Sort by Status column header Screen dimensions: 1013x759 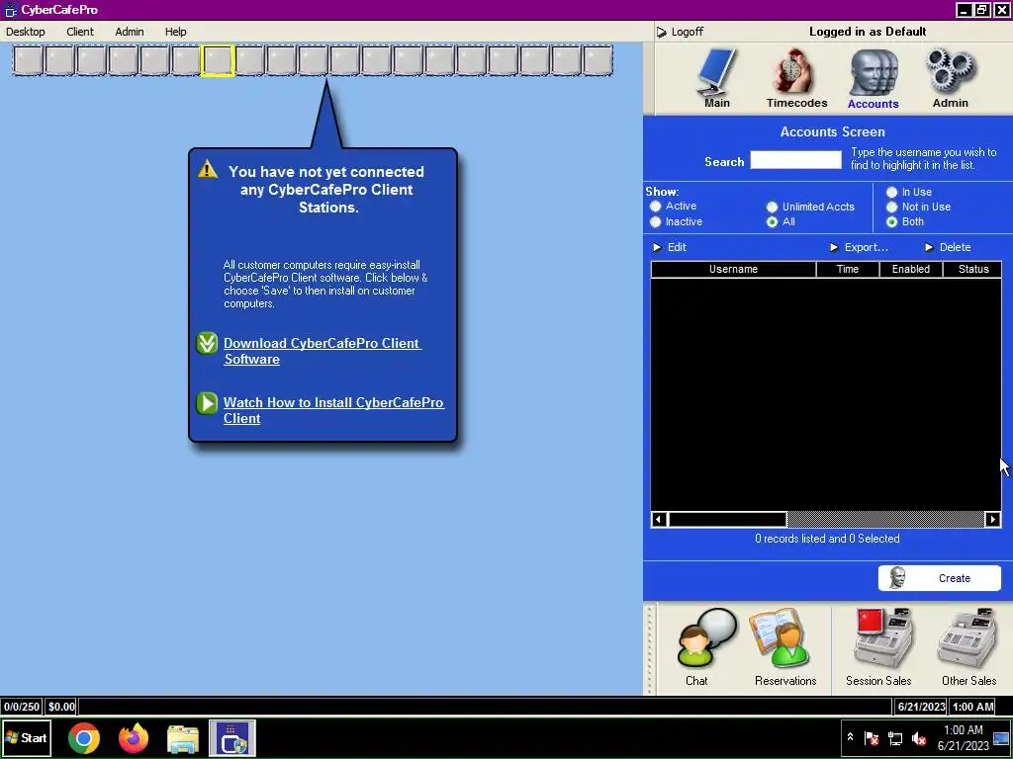[x=973, y=269]
